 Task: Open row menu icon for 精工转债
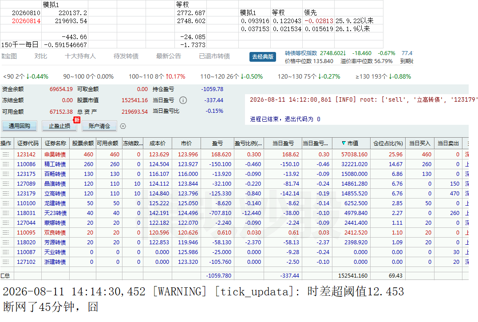click(6, 164)
